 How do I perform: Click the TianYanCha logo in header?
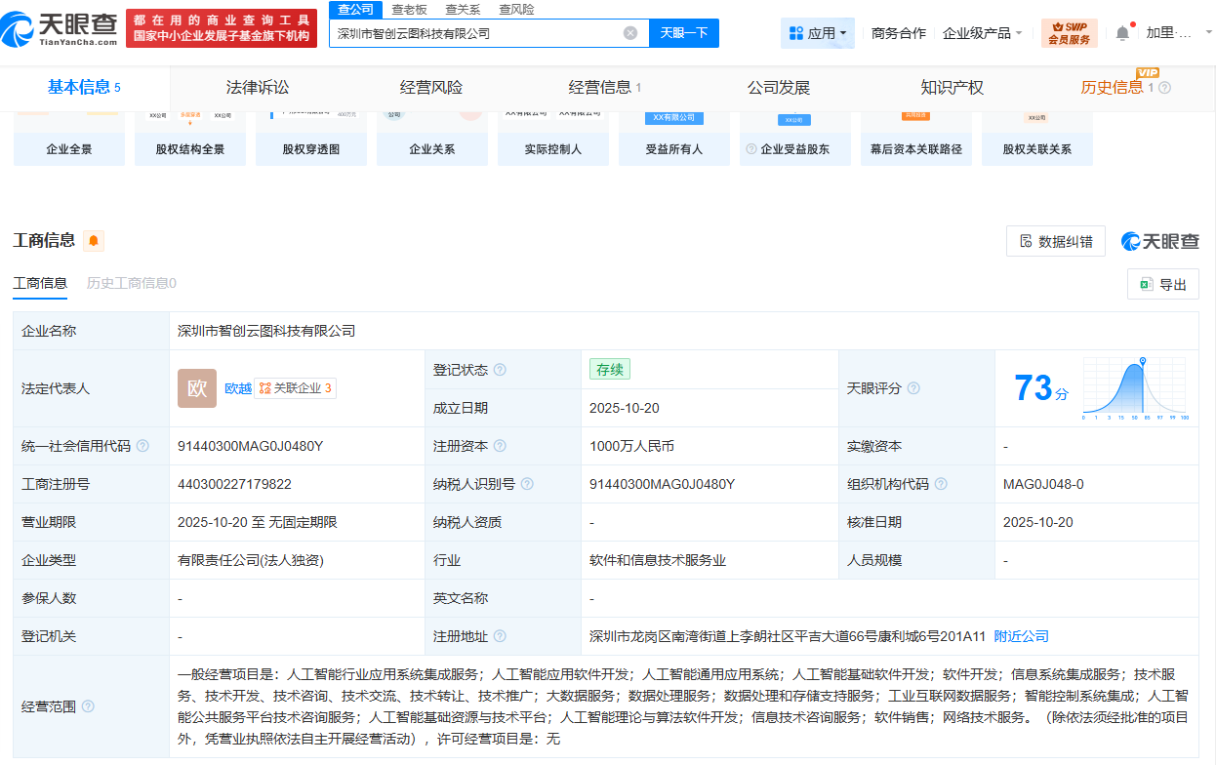61,31
